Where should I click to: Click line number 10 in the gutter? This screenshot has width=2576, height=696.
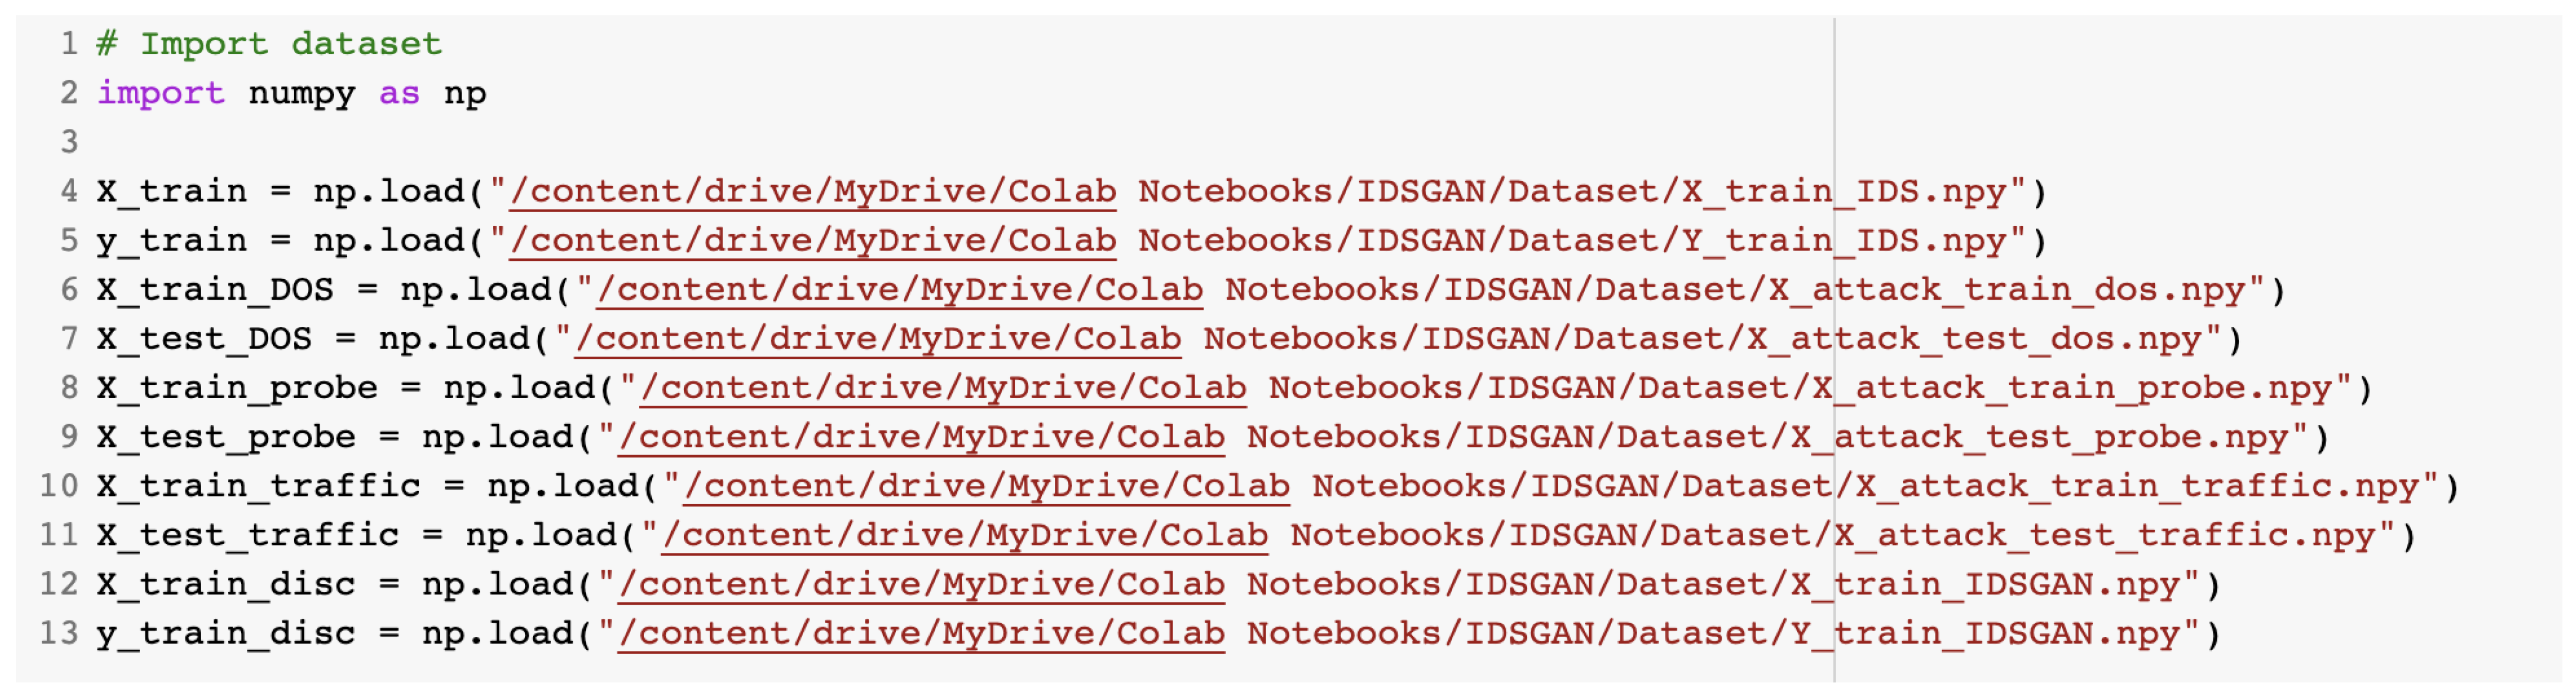tap(58, 485)
